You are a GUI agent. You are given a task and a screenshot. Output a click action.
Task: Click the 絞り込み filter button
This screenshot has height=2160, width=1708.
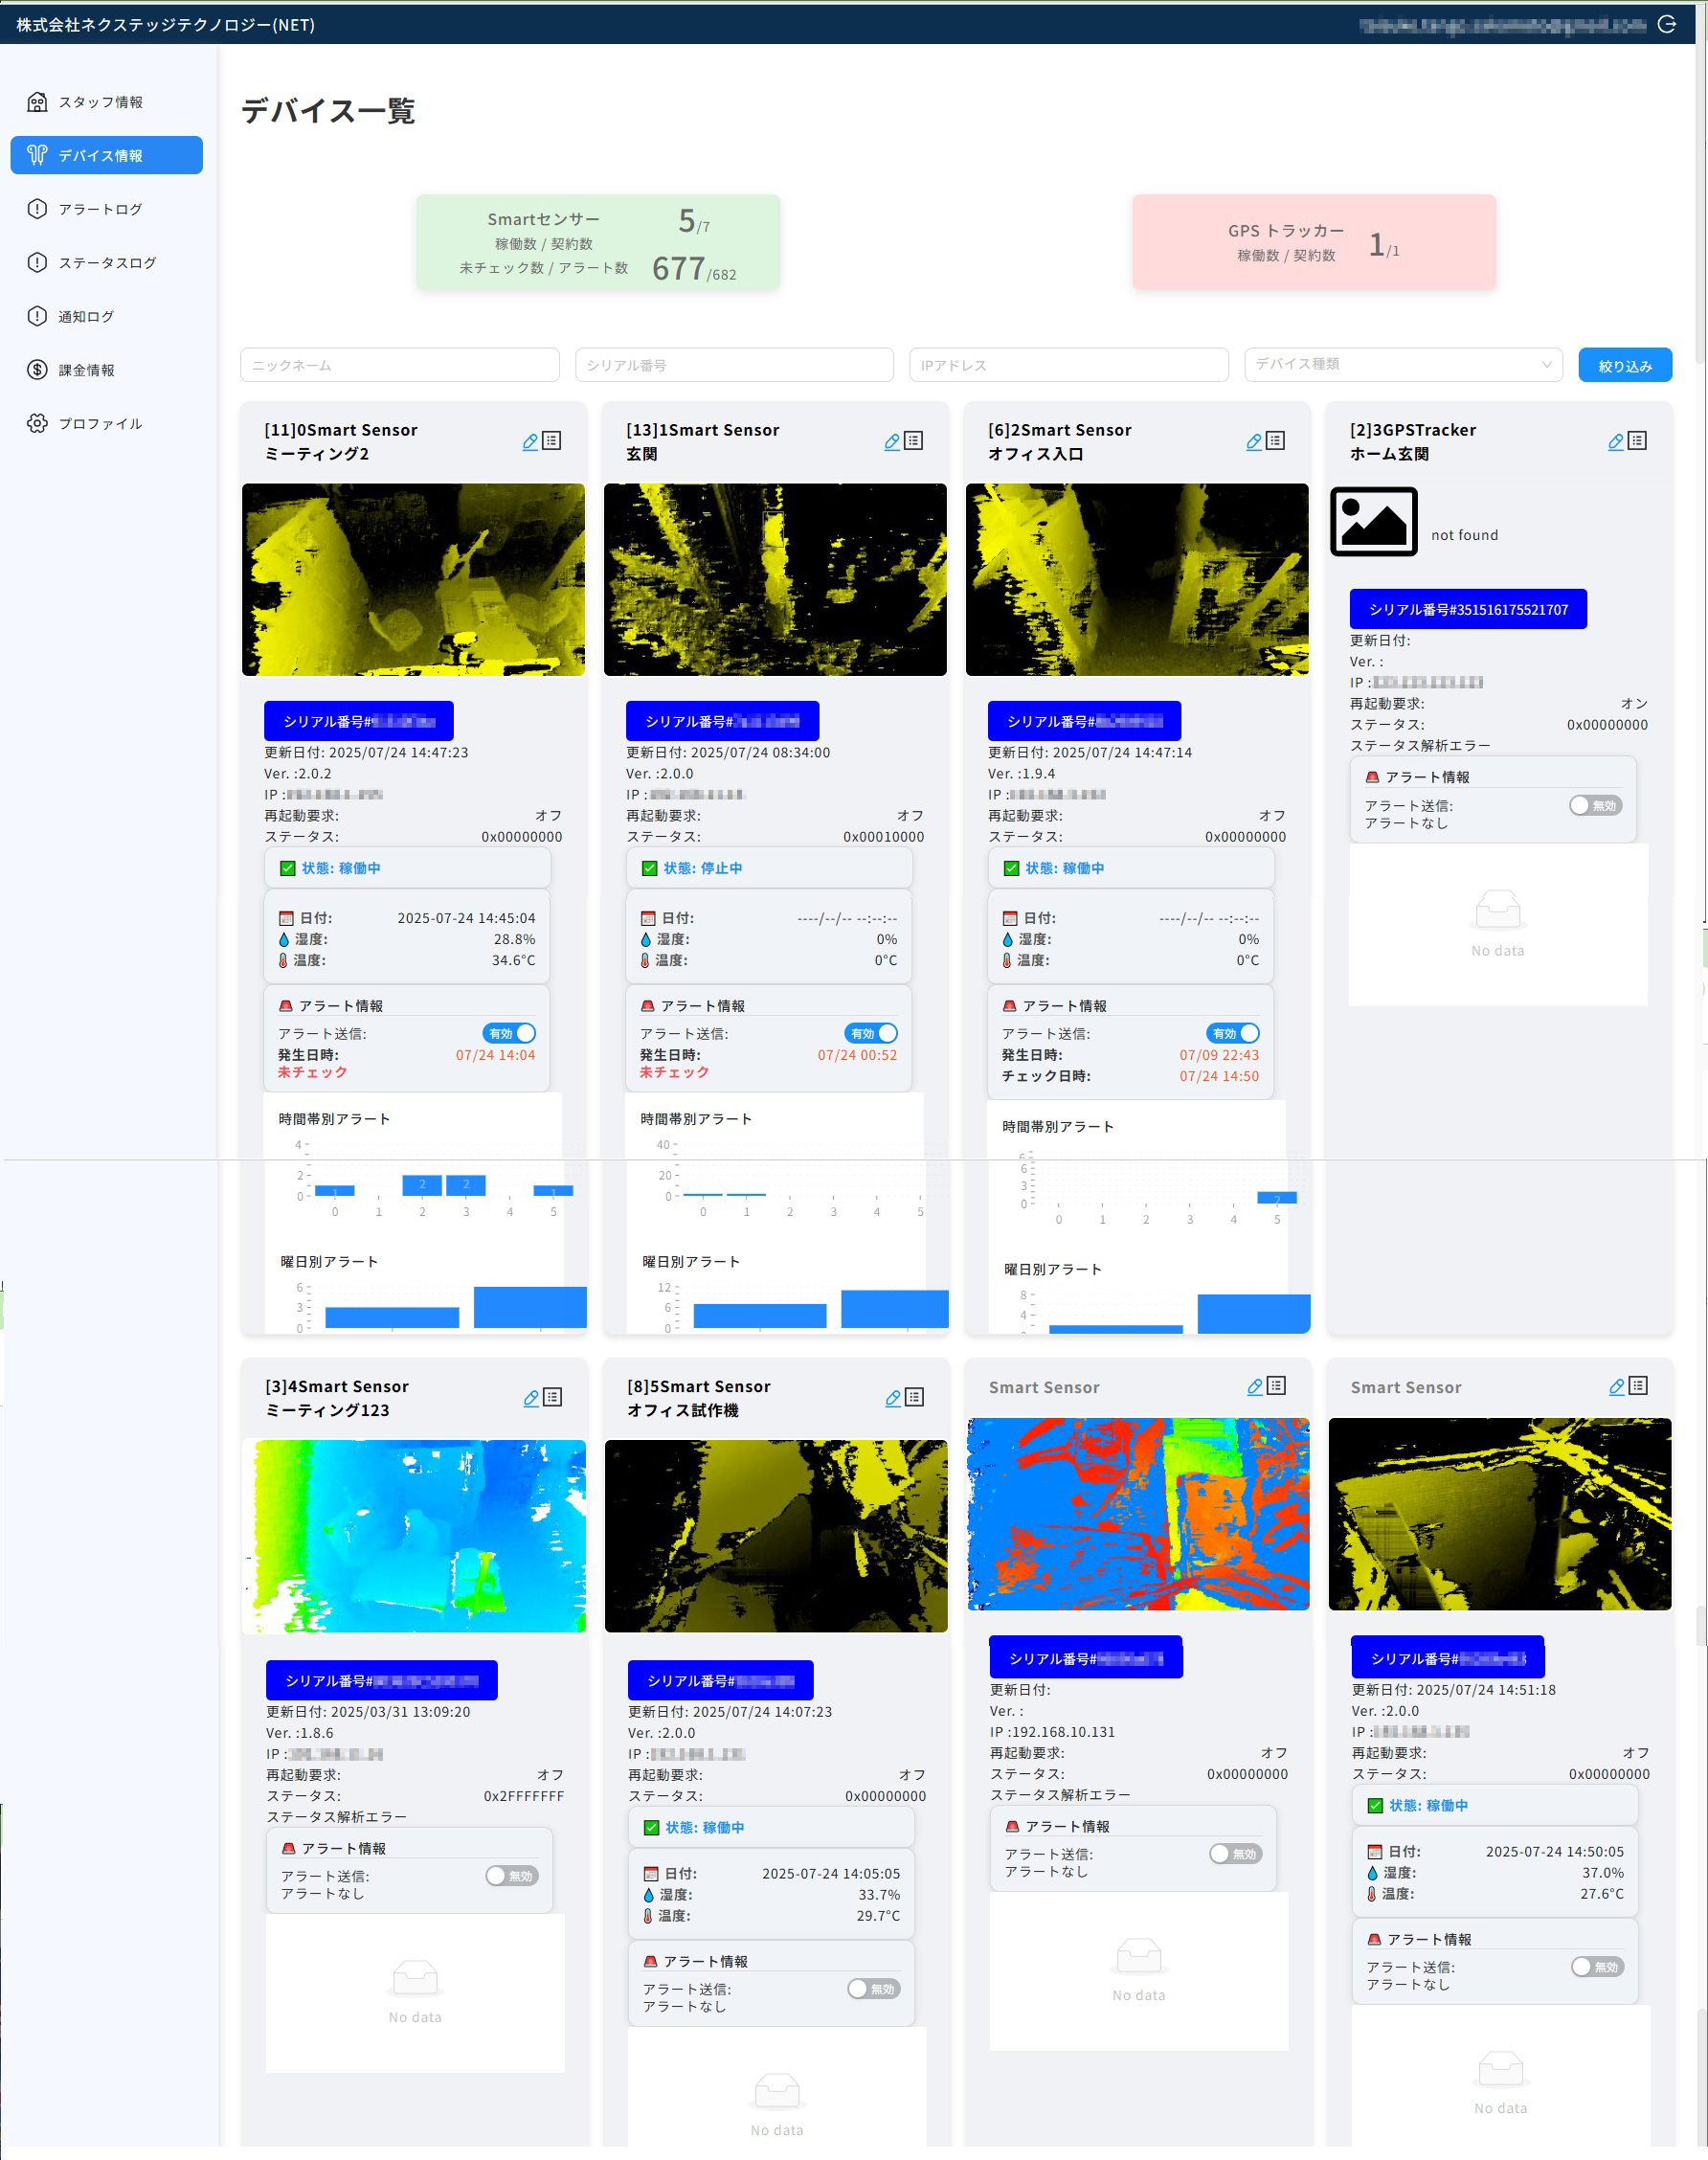click(1624, 365)
